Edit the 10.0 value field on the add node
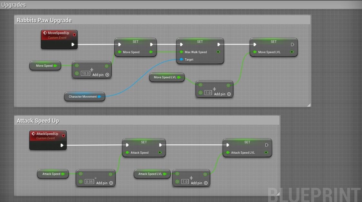This screenshot has width=362, height=202. pos(85,73)
